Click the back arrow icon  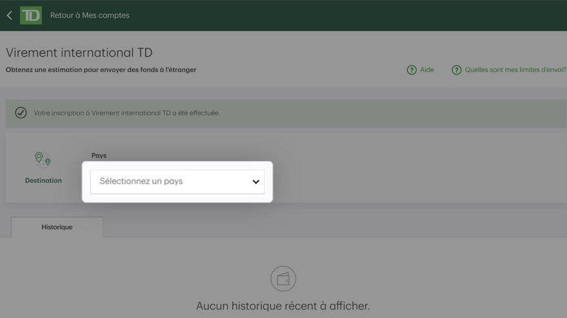(x=10, y=15)
